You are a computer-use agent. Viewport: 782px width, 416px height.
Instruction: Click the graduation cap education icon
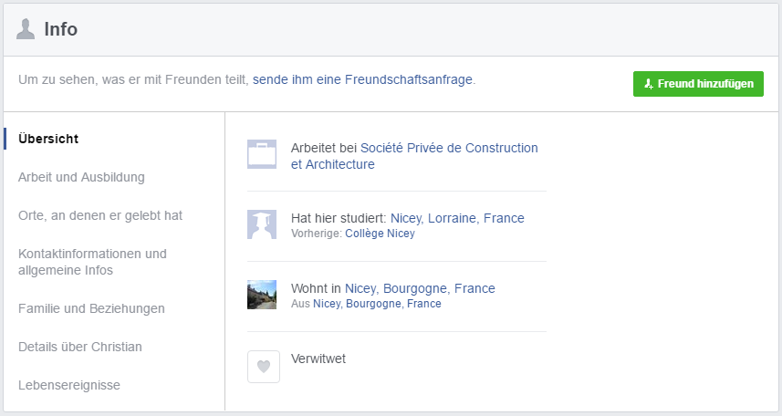click(262, 224)
